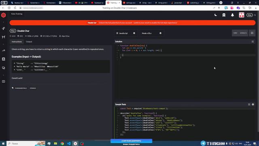Fold the doubleChar function code arrow
259x146 pixels.
[x=119, y=45]
